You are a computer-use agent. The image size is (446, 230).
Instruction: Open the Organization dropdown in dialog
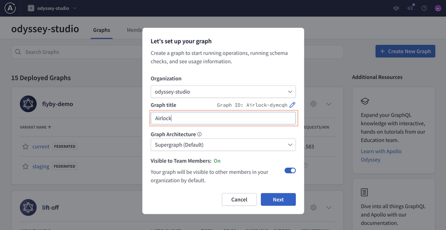(223, 92)
